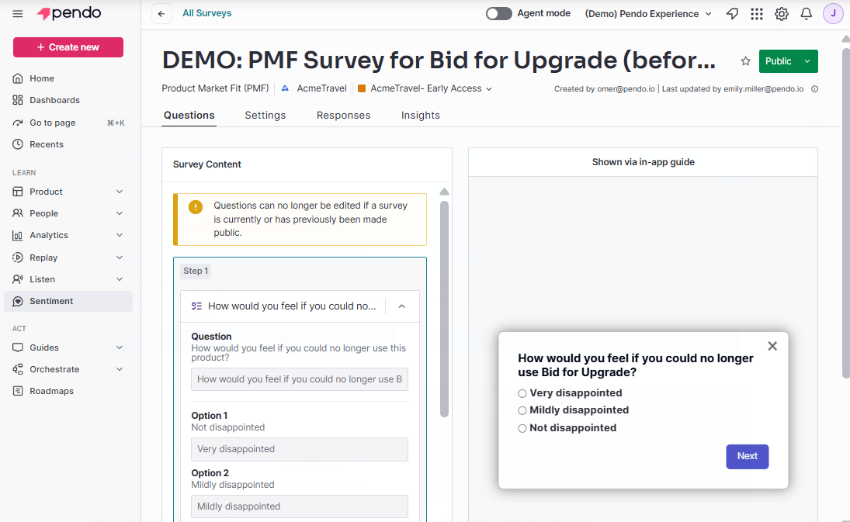Viewport: 850px width, 522px height.
Task: Open Sentiment in the sidebar
Action: click(x=68, y=301)
